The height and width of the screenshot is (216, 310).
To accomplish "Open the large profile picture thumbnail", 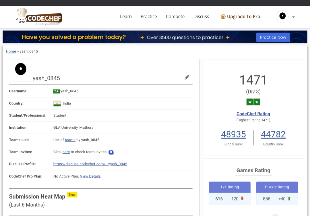I will 20,70.
